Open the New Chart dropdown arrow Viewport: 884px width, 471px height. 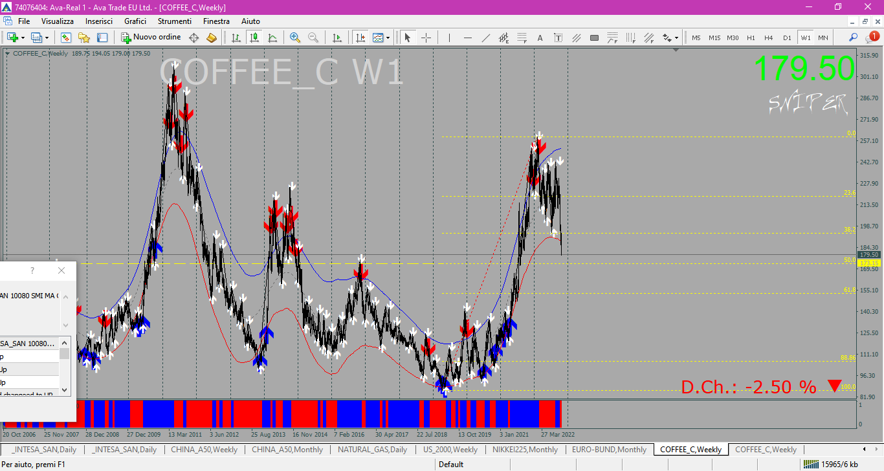coord(23,38)
